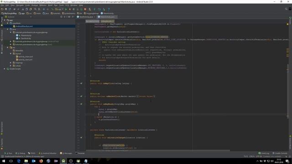
Task: Open the Run tool window tab
Action: click(8, 153)
